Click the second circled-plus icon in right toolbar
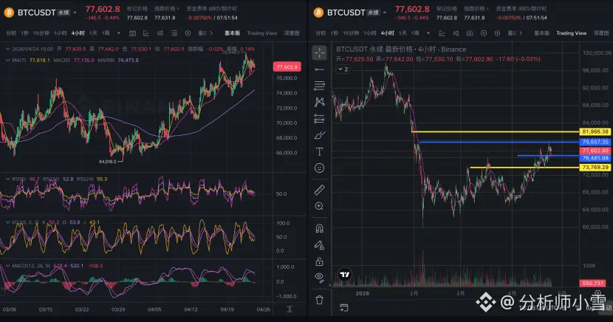Viewport: 613px width, 322px height. point(497,33)
